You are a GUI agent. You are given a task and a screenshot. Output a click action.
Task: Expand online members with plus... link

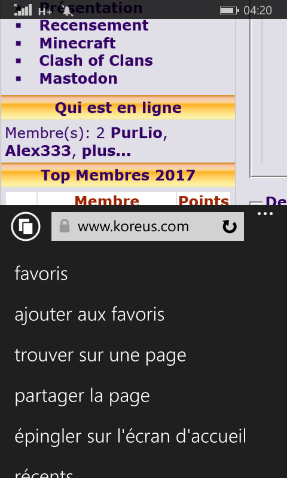pyautogui.click(x=106, y=151)
